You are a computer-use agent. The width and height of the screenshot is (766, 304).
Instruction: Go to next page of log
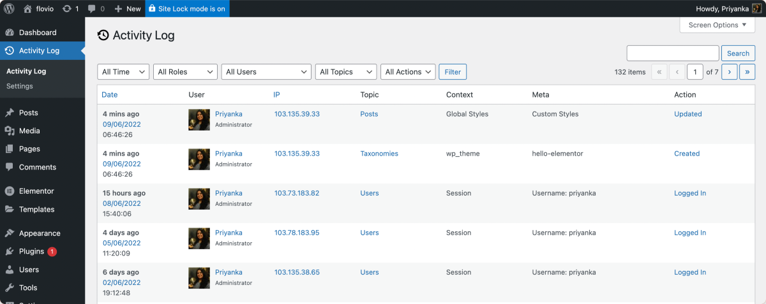coord(730,72)
